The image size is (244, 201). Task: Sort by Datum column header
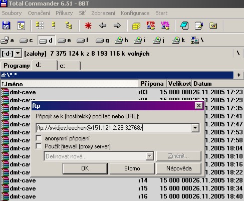[x=218, y=84]
